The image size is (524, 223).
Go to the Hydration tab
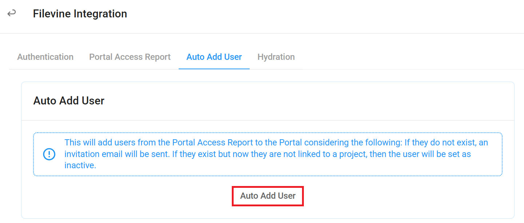[276, 57]
